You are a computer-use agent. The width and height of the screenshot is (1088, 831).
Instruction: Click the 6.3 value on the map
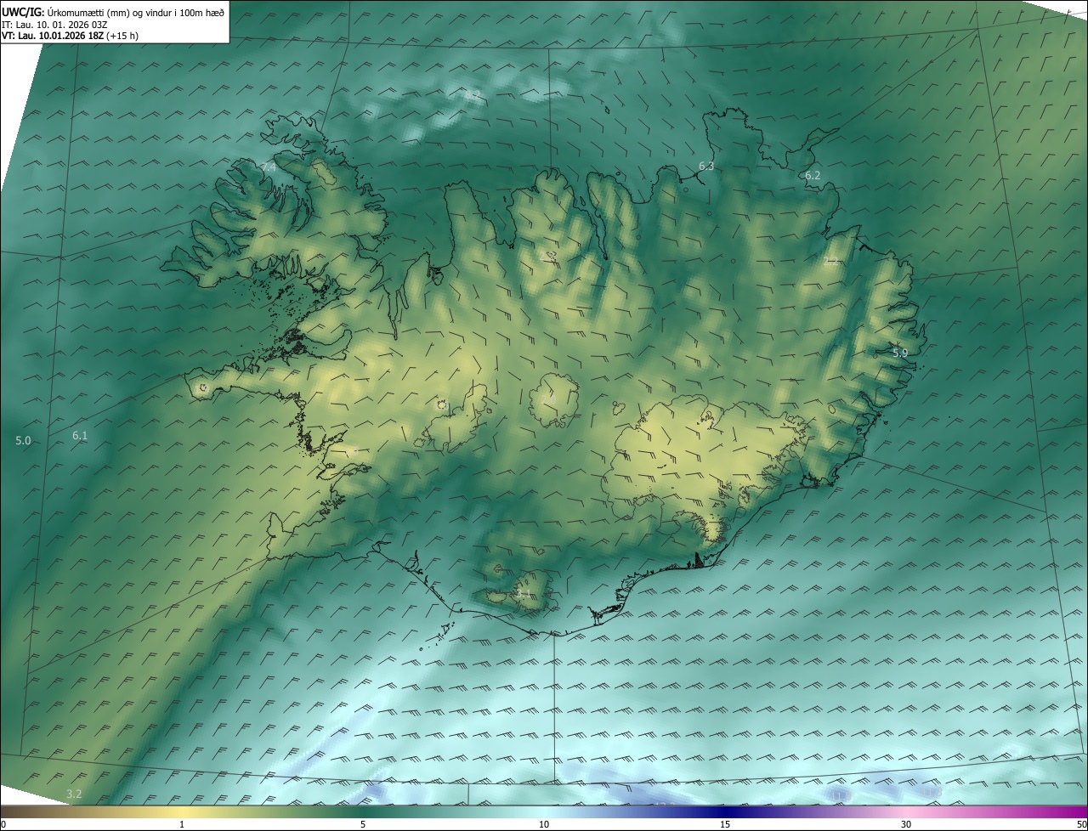pos(706,167)
